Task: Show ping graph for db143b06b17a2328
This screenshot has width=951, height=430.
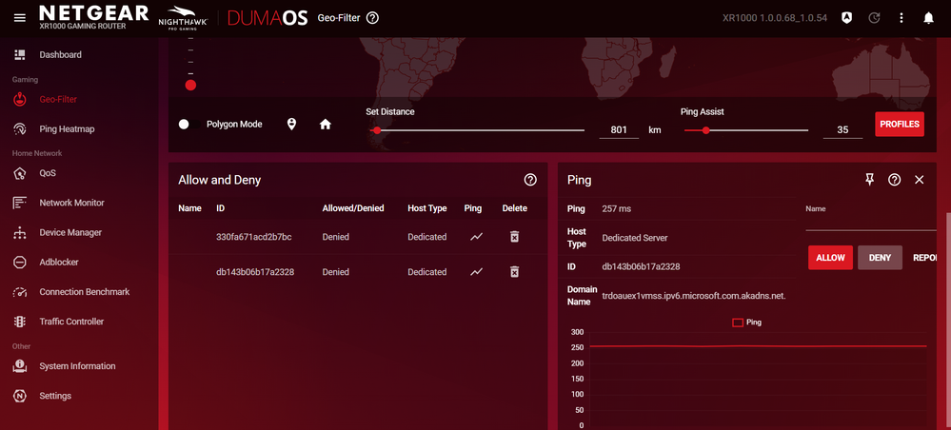Action: point(477,272)
